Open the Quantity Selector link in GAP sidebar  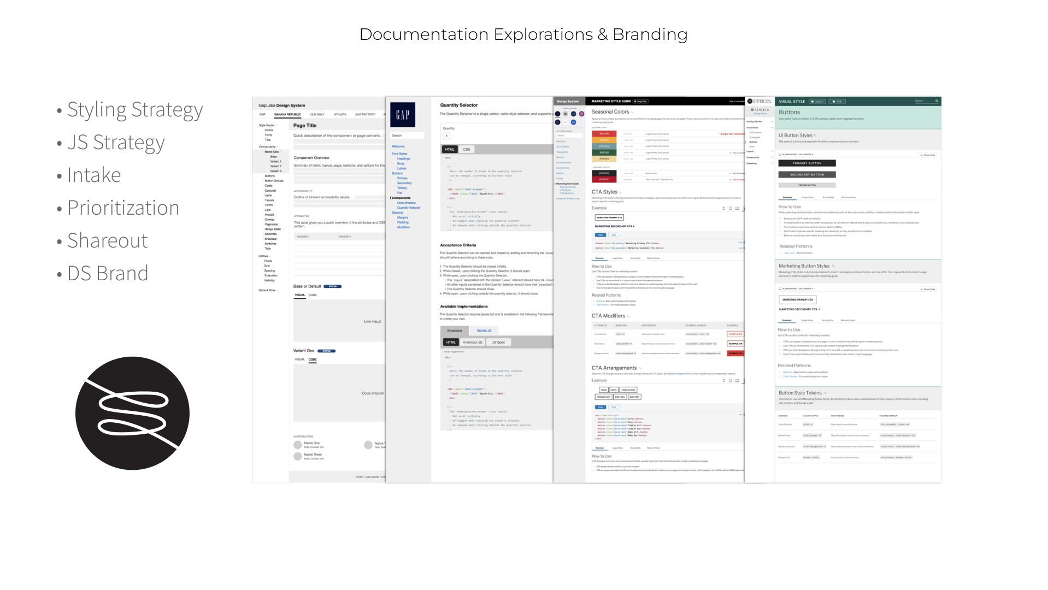click(x=409, y=208)
